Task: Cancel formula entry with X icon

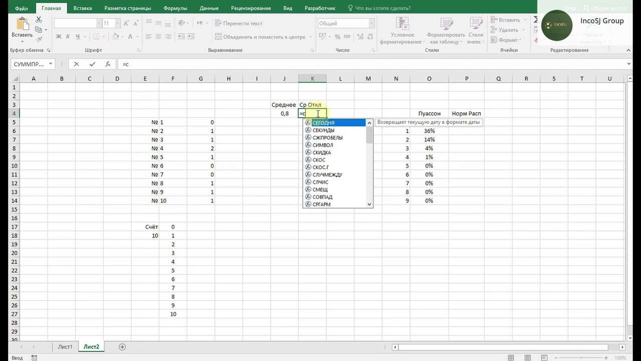Action: pos(76,64)
